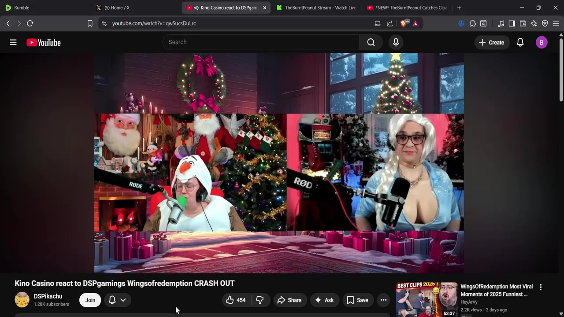
Task: Click the 1.28K subscribers text
Action: [x=52, y=304]
